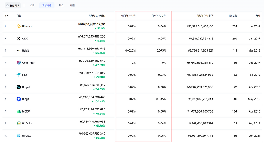This screenshot has width=264, height=143.
Task: Open the FTX exchange link
Action: (x=25, y=75)
